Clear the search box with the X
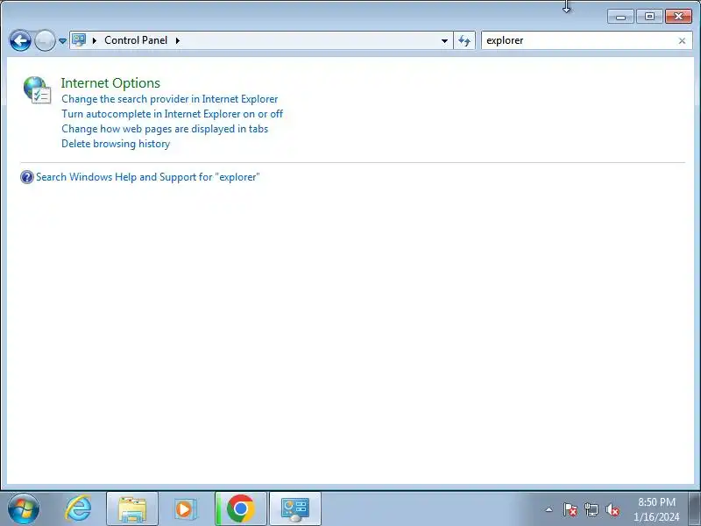701x526 pixels. [682, 41]
